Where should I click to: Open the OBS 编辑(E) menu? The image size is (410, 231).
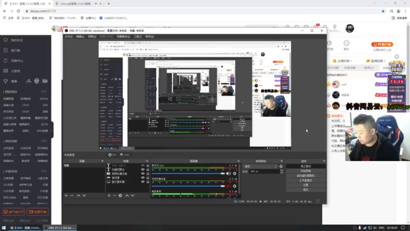click(80, 36)
